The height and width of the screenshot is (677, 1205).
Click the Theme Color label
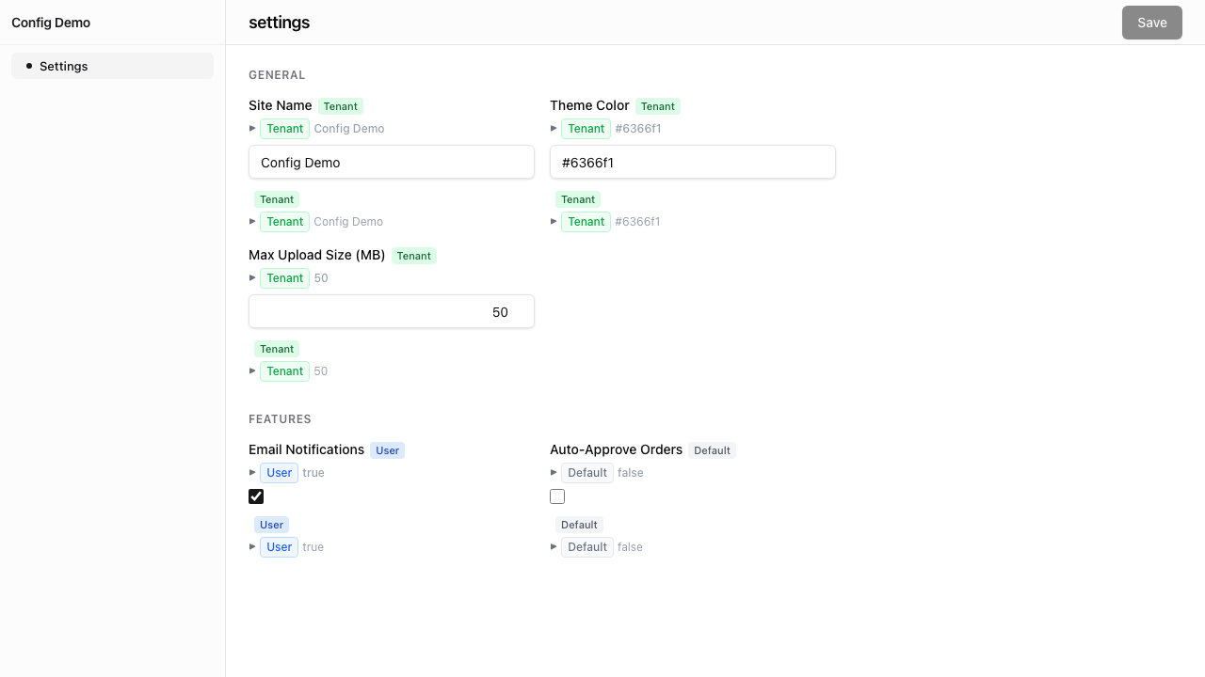[x=589, y=105]
